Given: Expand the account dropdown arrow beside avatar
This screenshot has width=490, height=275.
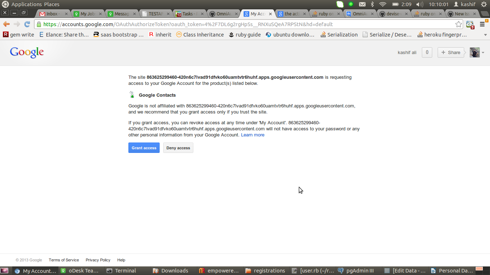Looking at the screenshot, I should [x=483, y=53].
